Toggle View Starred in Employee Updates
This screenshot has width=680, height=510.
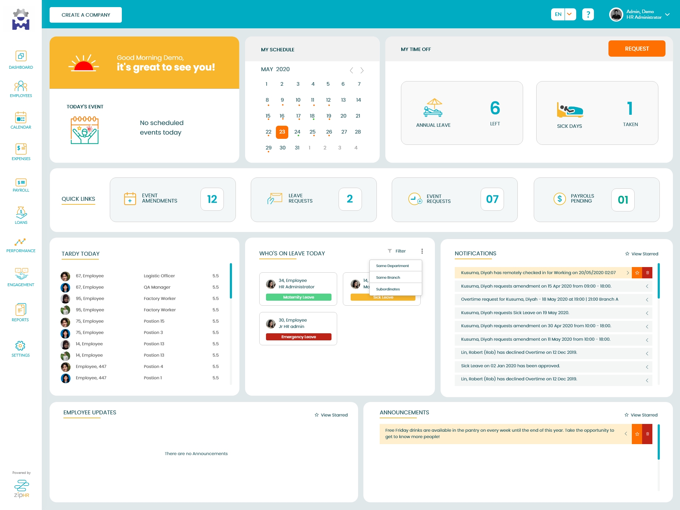click(331, 415)
